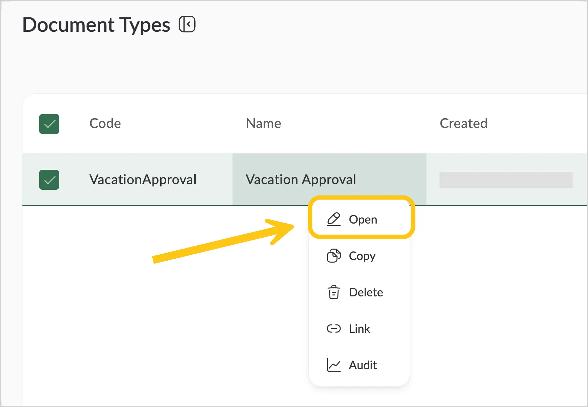Collapse the sidebar panel icon beside Document Types
Viewport: 588px width, 407px height.
click(x=187, y=24)
